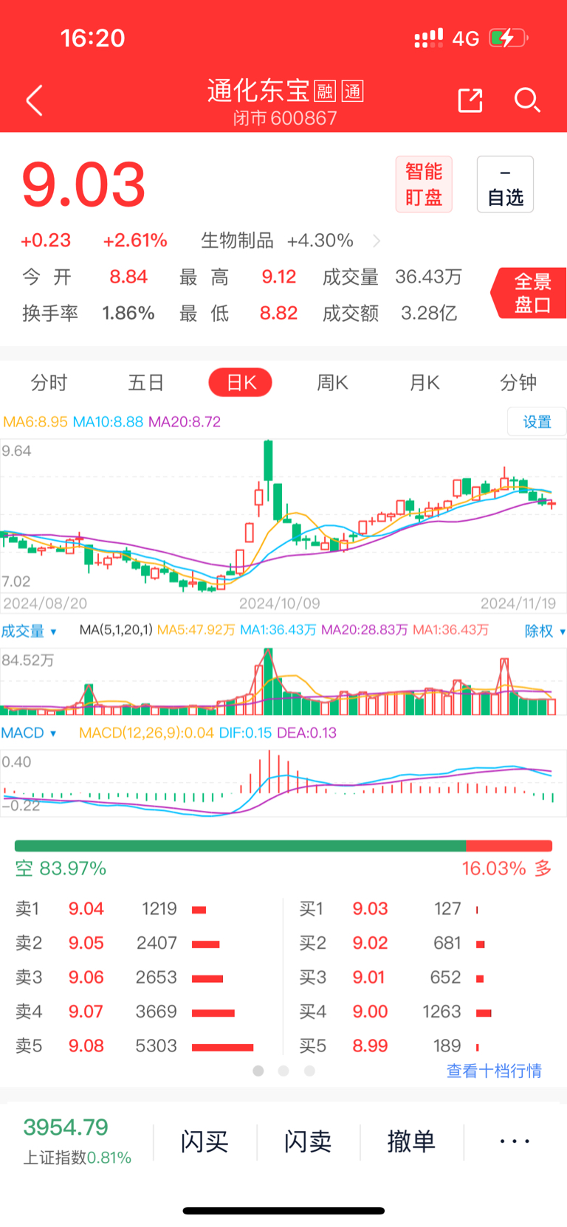The width and height of the screenshot is (567, 1227).
Task: Tap 闪卖 quick sell button
Action: pyautogui.click(x=308, y=1142)
